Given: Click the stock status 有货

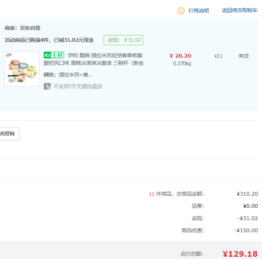Looking at the screenshot, I should (x=244, y=56).
